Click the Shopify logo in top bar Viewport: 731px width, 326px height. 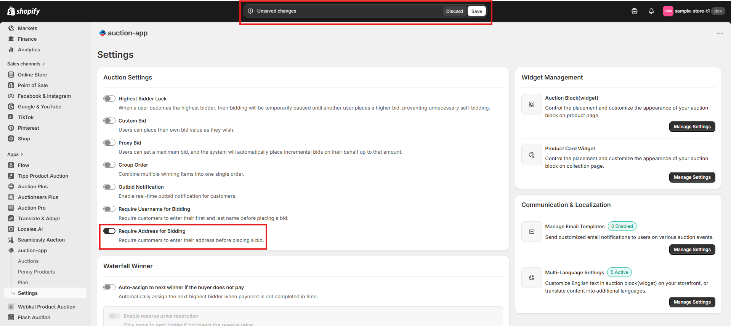click(24, 11)
